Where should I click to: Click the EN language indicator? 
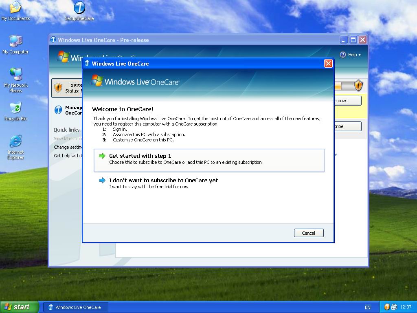[x=368, y=307]
